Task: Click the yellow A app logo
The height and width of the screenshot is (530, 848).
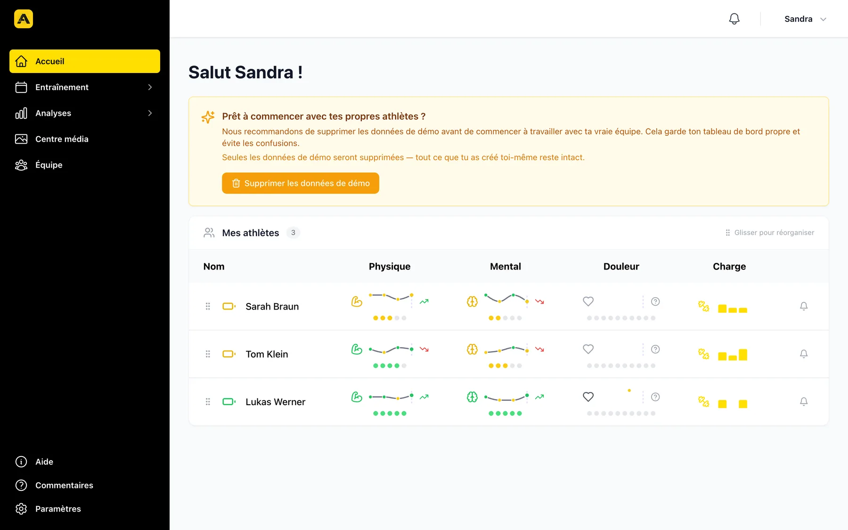Action: 24,19
